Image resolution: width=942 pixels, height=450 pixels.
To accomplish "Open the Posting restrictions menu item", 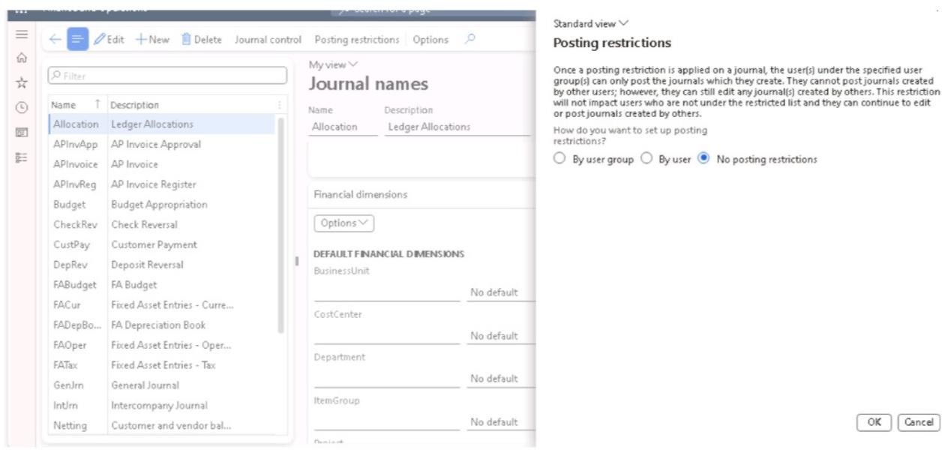I will [x=356, y=40].
